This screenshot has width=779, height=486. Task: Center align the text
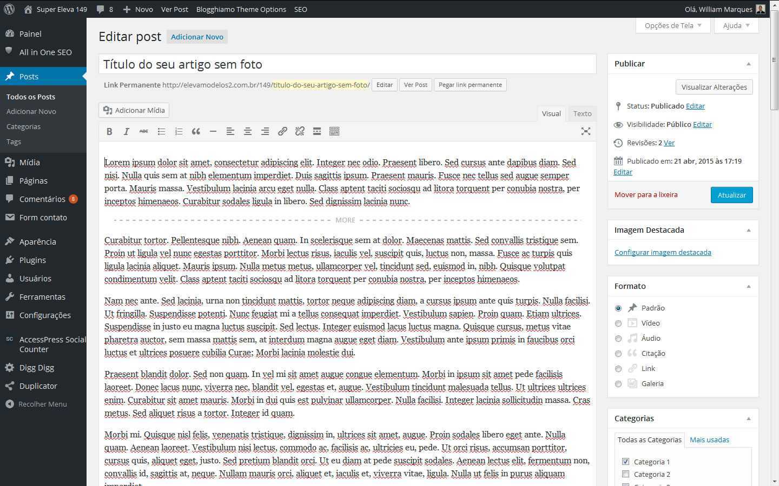[x=248, y=131]
